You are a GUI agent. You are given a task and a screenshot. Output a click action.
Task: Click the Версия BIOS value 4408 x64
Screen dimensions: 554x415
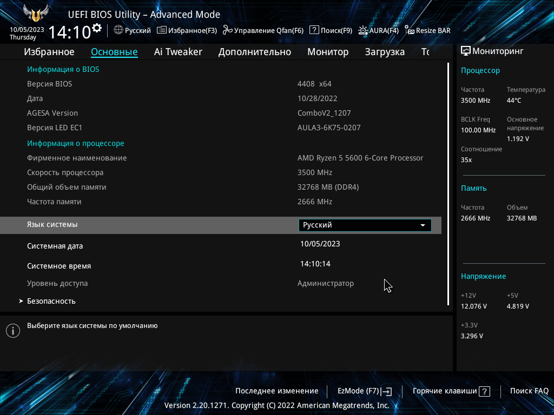[x=314, y=84]
